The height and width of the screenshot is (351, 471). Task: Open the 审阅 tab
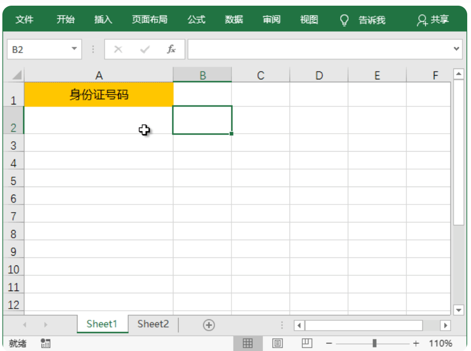[272, 20]
